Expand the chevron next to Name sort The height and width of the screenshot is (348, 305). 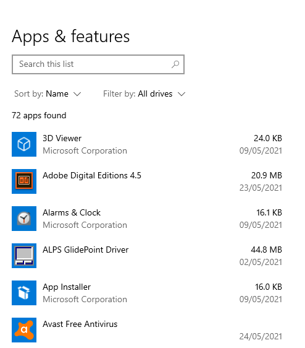(77, 94)
